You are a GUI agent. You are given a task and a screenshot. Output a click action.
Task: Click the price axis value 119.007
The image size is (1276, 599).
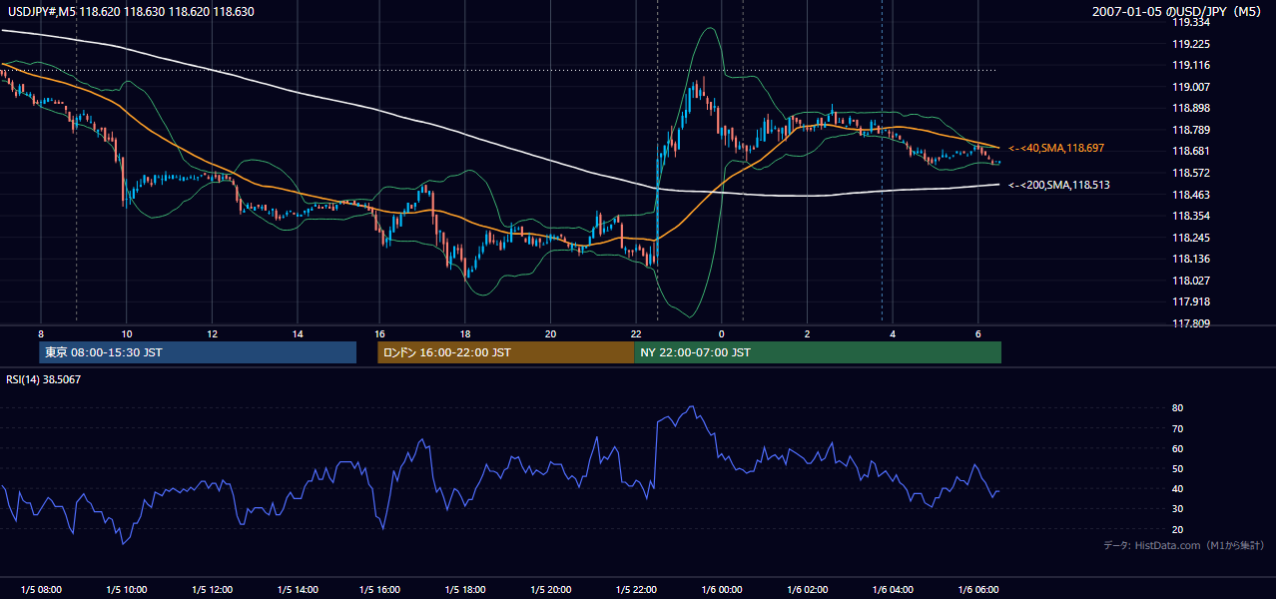click(x=1191, y=87)
